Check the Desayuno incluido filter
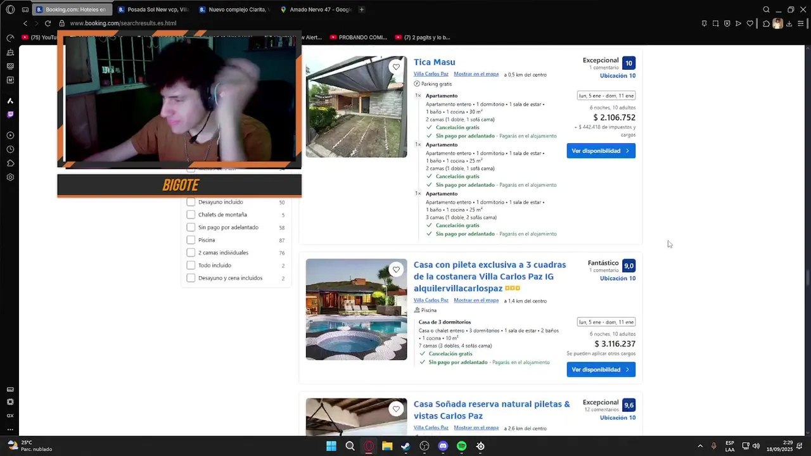Screen dimensions: 811x456 (x=191, y=202)
